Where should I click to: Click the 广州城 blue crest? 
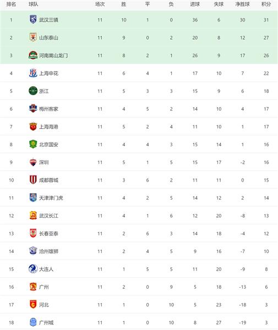[33, 322]
